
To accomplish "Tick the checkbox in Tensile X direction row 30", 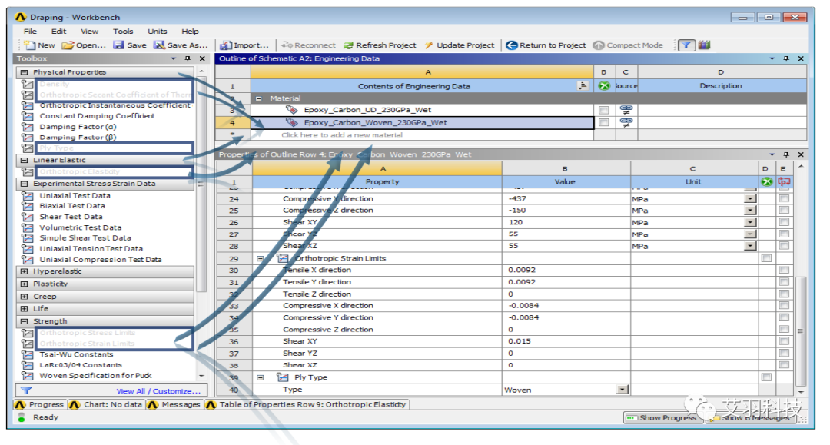I will click(x=783, y=270).
